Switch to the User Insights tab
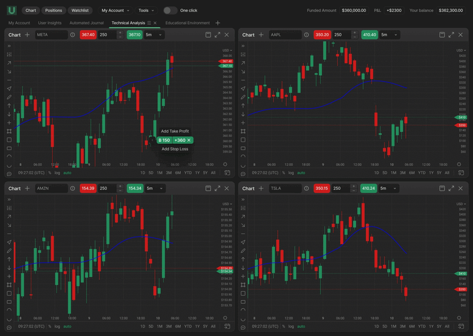 [50, 23]
